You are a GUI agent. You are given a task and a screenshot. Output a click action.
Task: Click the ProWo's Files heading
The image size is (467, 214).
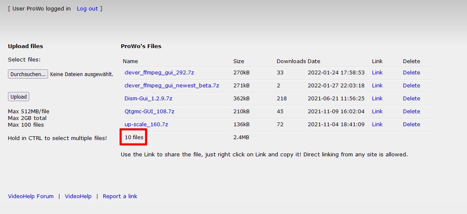click(x=141, y=46)
